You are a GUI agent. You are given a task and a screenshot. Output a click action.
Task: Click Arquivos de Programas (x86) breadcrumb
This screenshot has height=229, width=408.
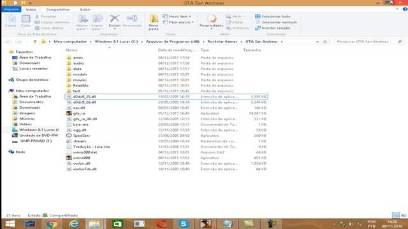click(x=173, y=41)
